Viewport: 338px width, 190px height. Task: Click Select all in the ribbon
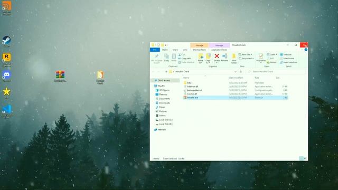[286, 54]
